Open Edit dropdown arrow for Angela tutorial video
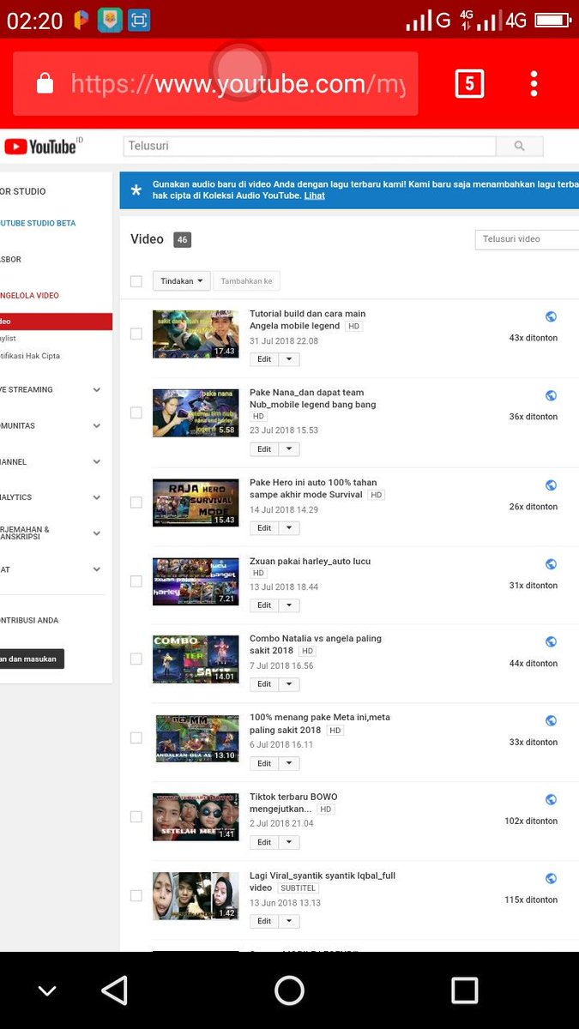The image size is (579, 1029). tap(289, 360)
